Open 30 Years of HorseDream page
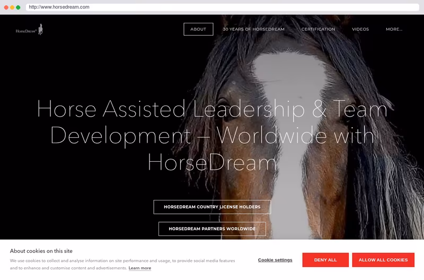This screenshot has height=280, width=424. 253,29
